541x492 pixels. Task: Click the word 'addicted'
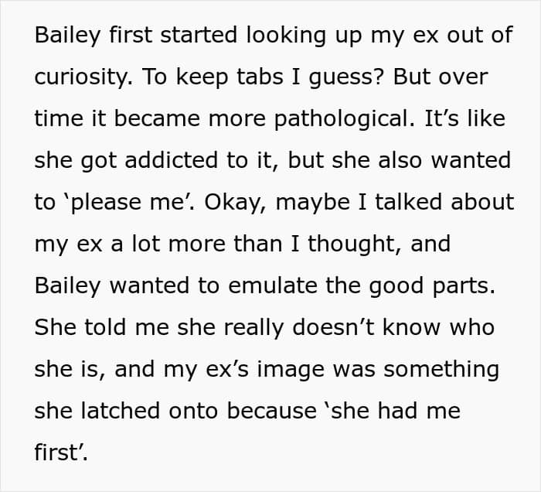point(171,160)
